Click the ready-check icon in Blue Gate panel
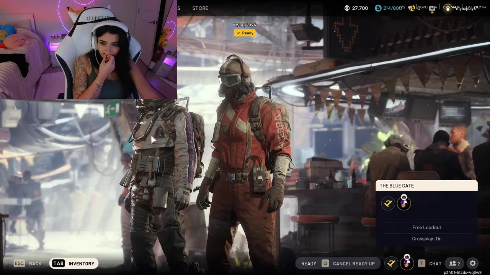Viewport: 490px width, 275px height. click(x=388, y=203)
